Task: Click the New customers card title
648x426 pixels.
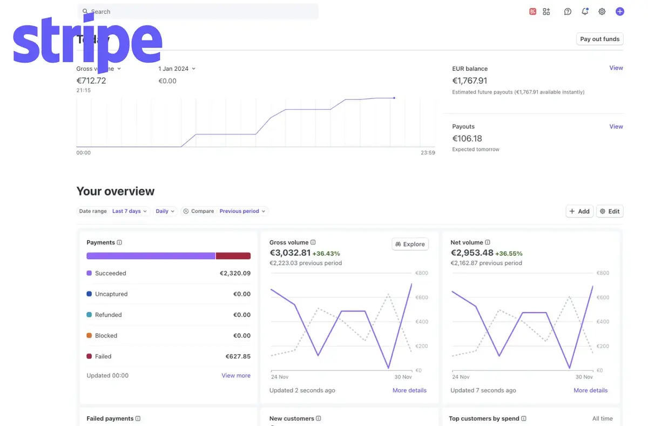Action: point(292,418)
